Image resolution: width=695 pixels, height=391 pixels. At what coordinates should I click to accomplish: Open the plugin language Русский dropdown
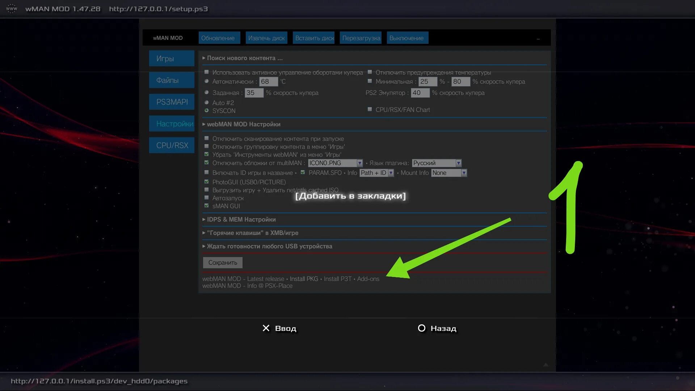point(437,163)
